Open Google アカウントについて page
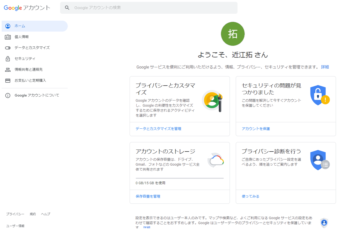Viewport: 341px width, 233px height. 35,96
